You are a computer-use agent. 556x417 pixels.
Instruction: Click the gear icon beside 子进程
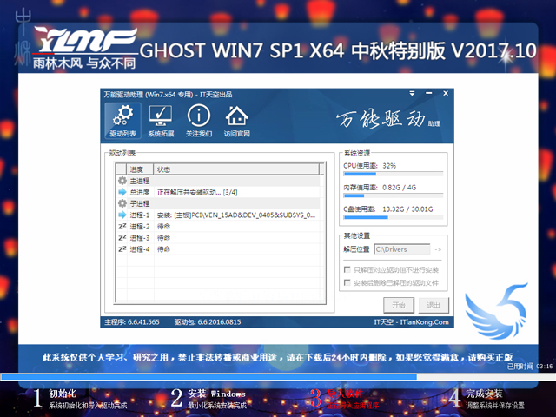pyautogui.click(x=122, y=203)
